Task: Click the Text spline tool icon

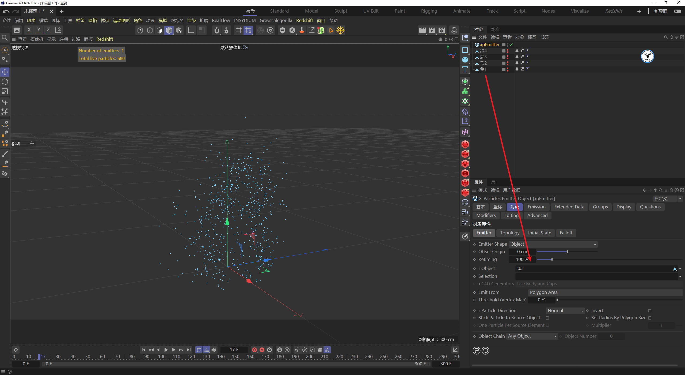Action: point(465,69)
